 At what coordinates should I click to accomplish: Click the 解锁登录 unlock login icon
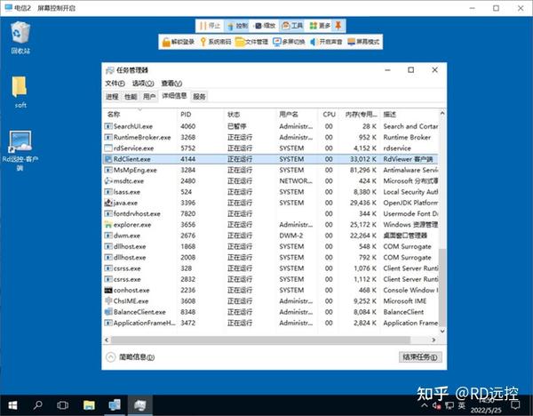[x=166, y=42]
